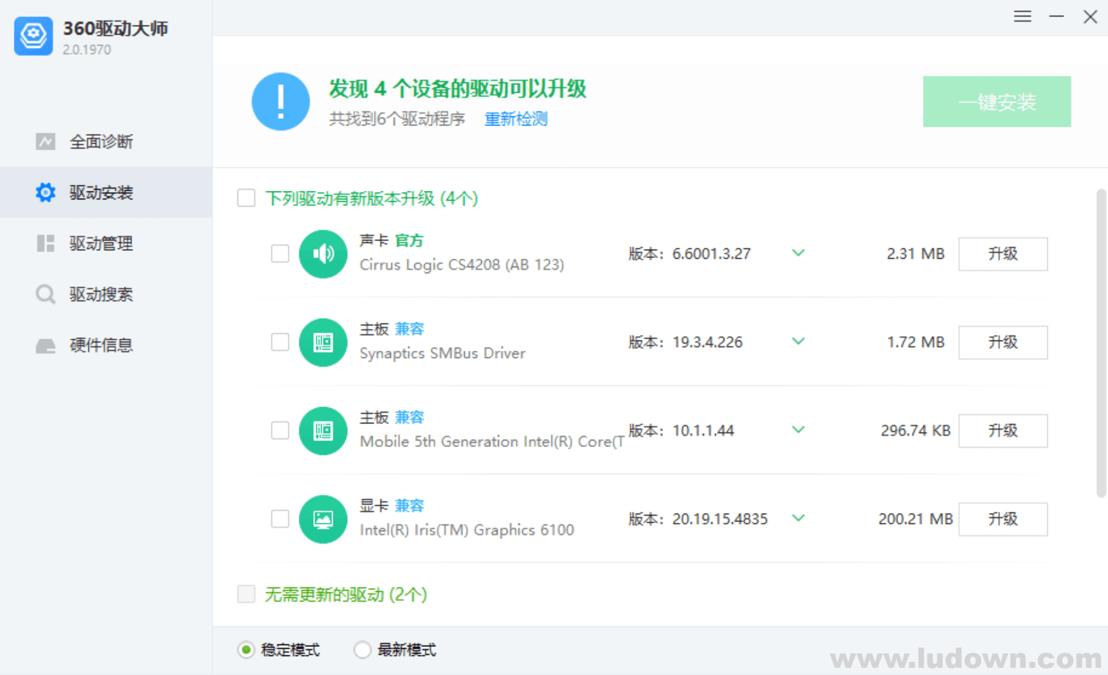Click the Iris Graphics display card icon
The image size is (1108, 675).
[x=323, y=519]
